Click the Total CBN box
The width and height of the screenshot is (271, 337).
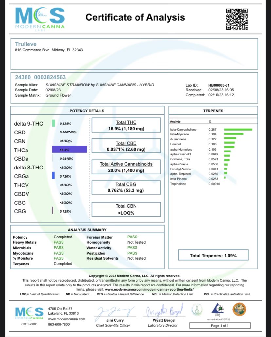coord(126,209)
